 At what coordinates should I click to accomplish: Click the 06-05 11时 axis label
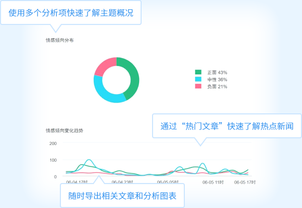(213, 182)
